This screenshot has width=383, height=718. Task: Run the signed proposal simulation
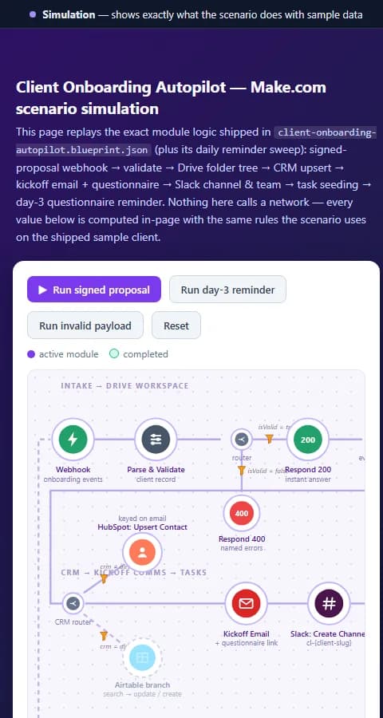pos(94,290)
